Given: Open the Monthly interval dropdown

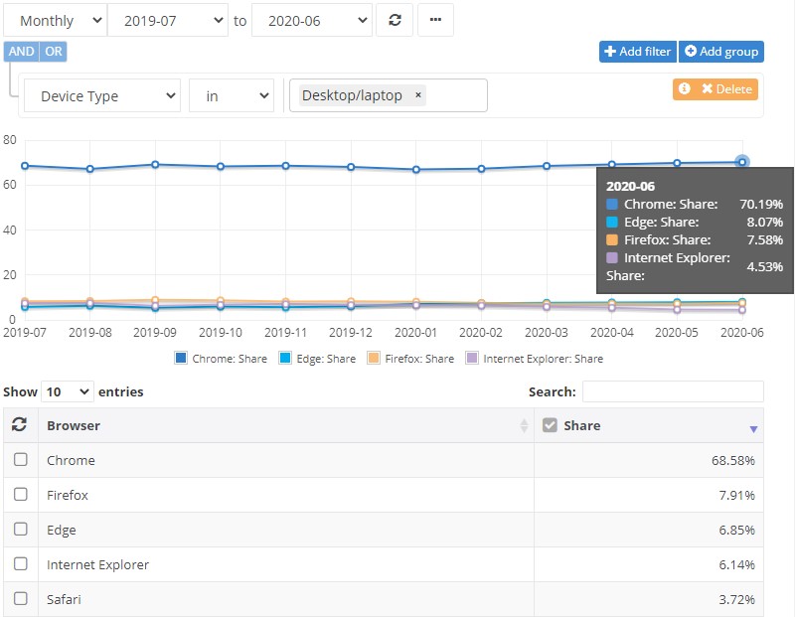Looking at the screenshot, I should point(55,20).
